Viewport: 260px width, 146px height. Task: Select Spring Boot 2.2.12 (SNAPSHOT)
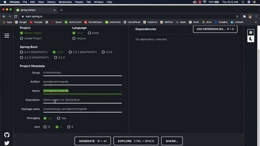pyautogui.click(x=34, y=58)
